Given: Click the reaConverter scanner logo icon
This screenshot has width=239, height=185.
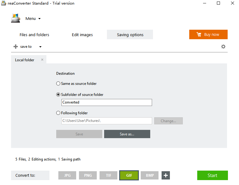Looking at the screenshot, I should click(x=16, y=18).
